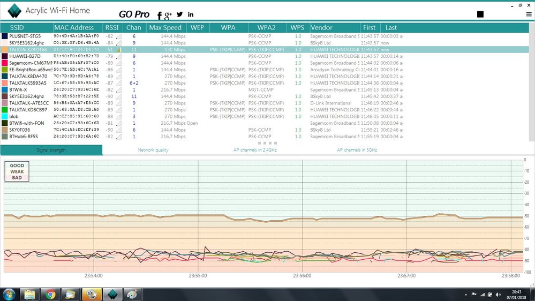Open Chrome from the taskbar

50,294
